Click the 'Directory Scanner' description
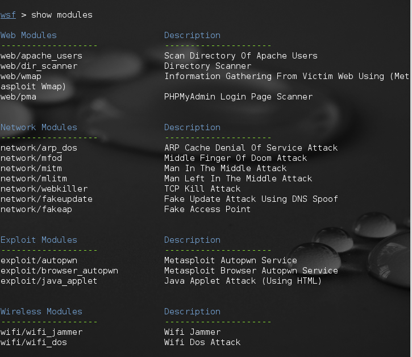The width and height of the screenshot is (412, 357). click(x=207, y=66)
